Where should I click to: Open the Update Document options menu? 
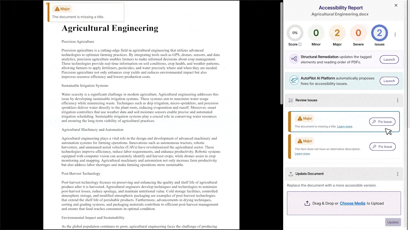[x=398, y=174]
